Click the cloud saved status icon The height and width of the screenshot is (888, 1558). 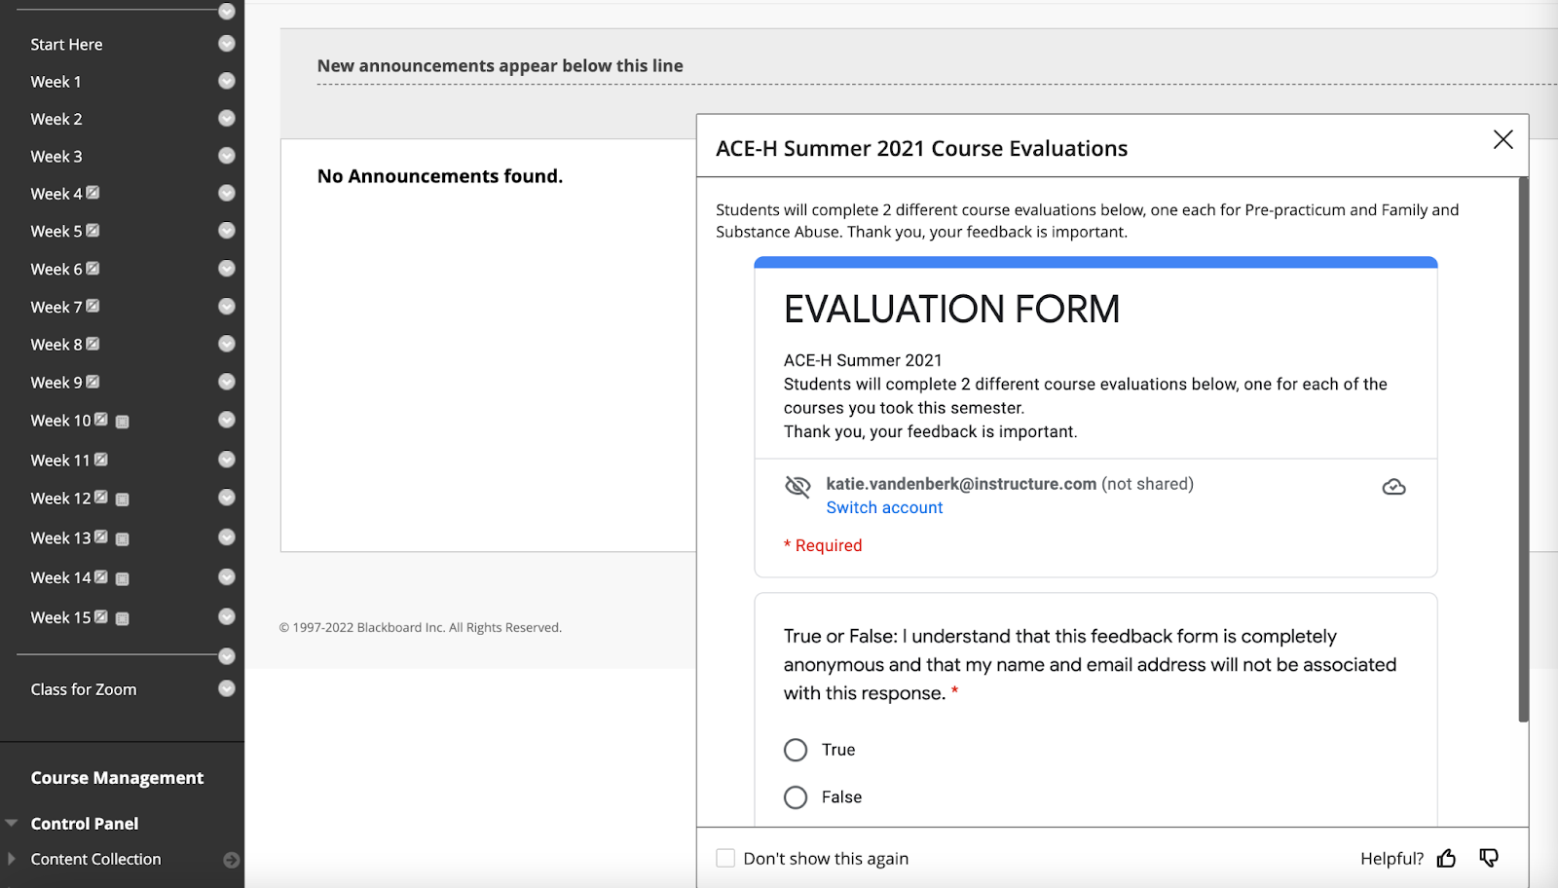[x=1393, y=487]
